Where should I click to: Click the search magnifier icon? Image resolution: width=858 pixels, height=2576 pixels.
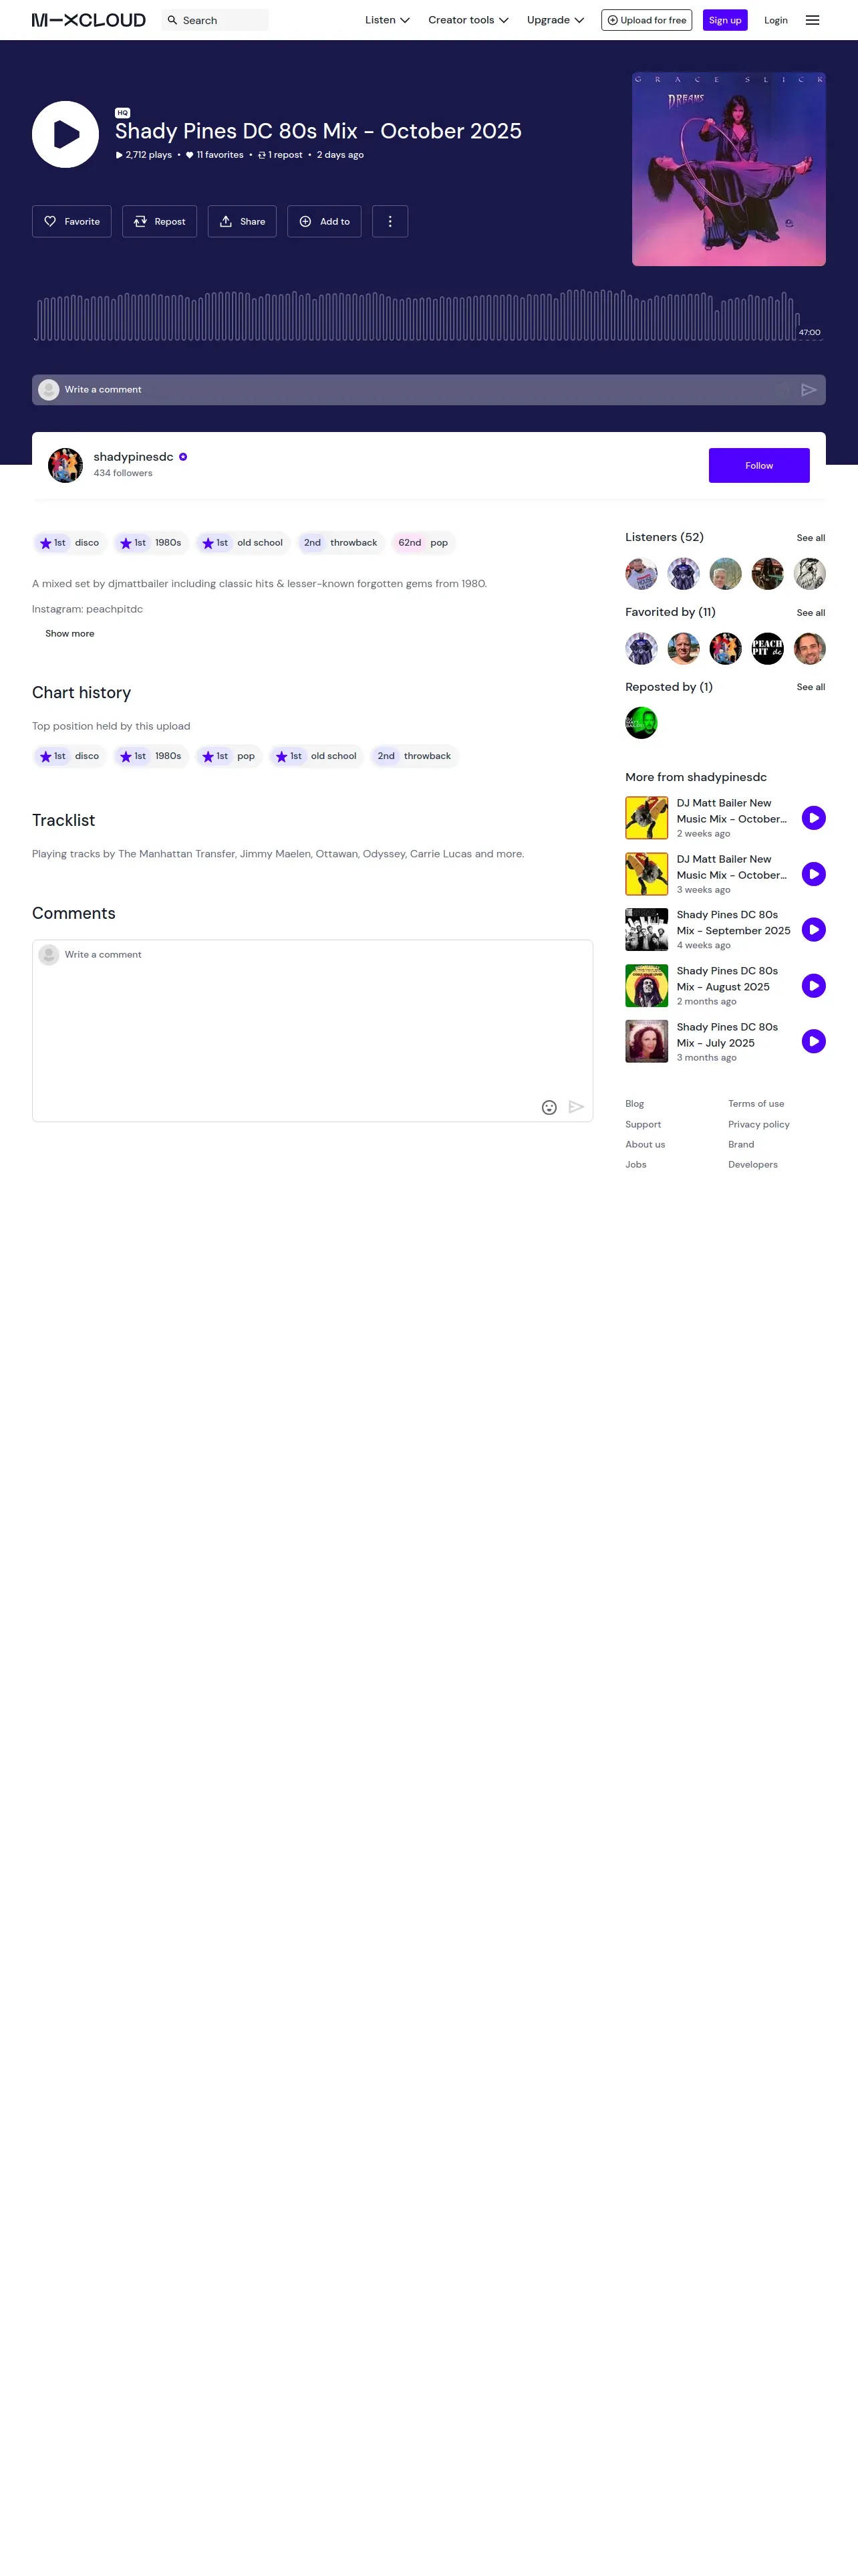[172, 20]
